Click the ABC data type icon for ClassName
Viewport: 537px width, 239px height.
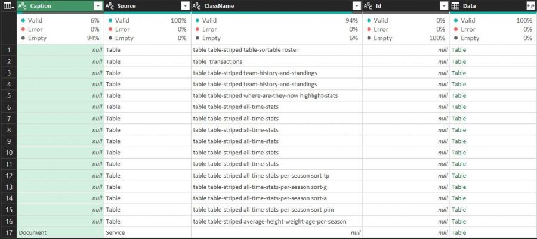coord(196,6)
